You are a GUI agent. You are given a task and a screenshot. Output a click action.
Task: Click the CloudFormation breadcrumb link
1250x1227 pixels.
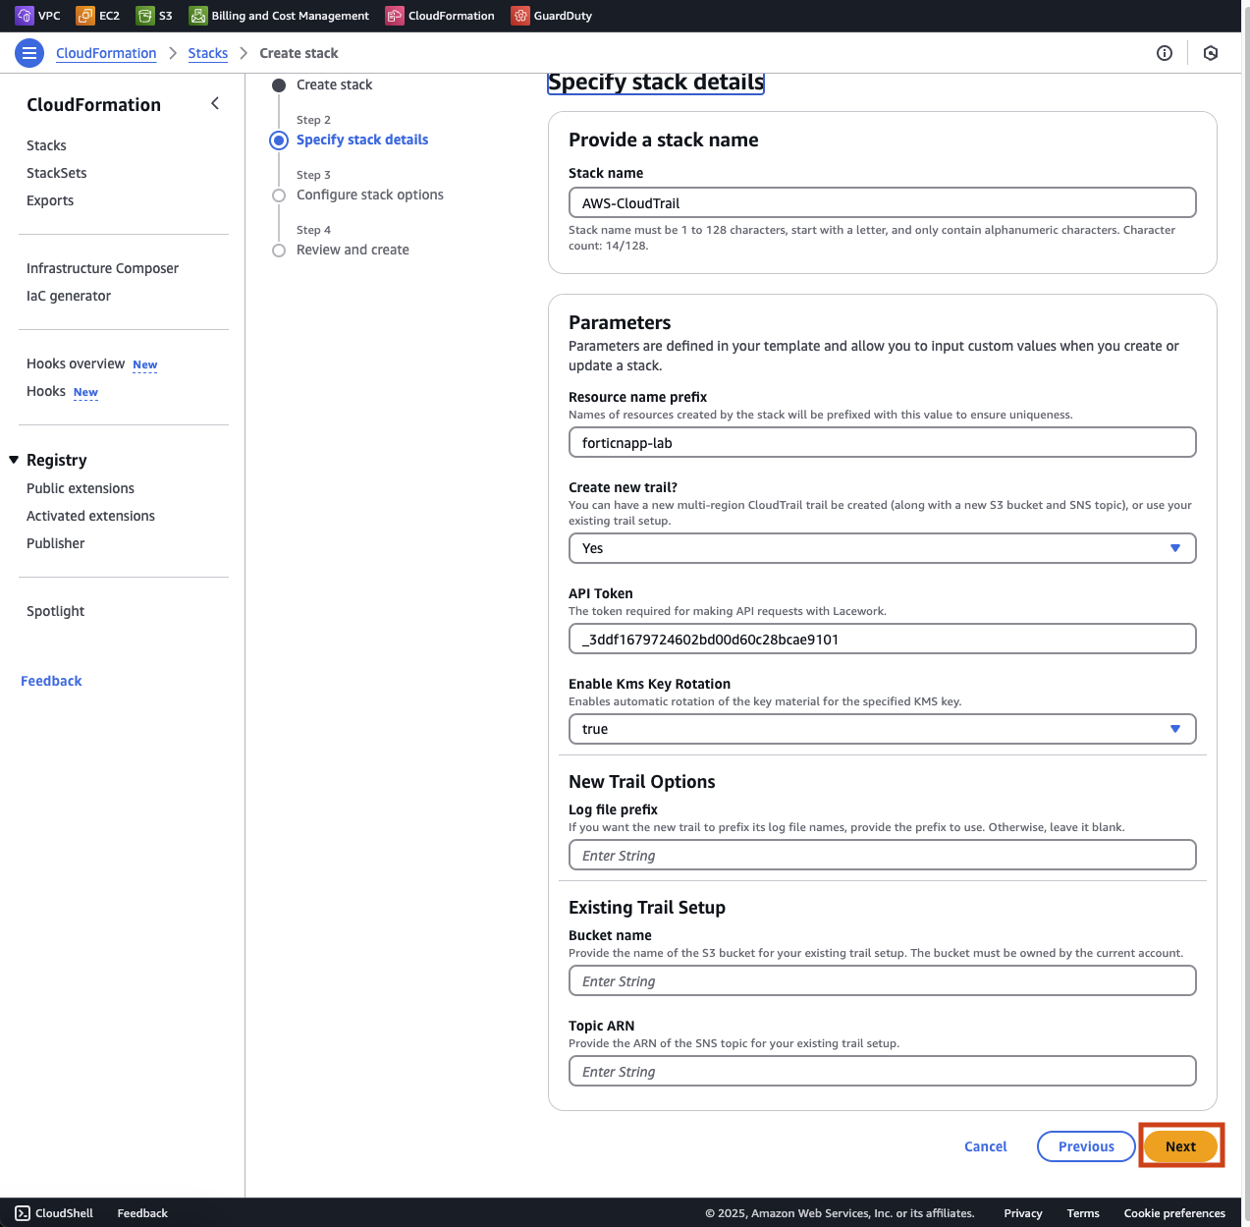coord(106,53)
